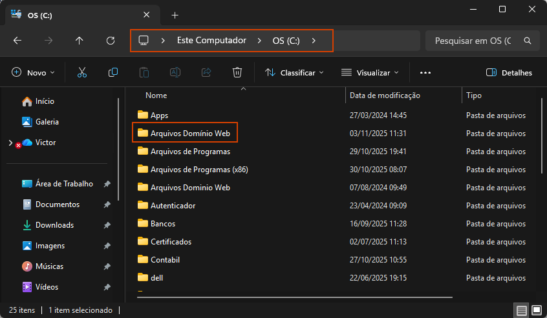Expand the Victor OneDrive tree node
The height and width of the screenshot is (318, 547).
pyautogui.click(x=10, y=143)
